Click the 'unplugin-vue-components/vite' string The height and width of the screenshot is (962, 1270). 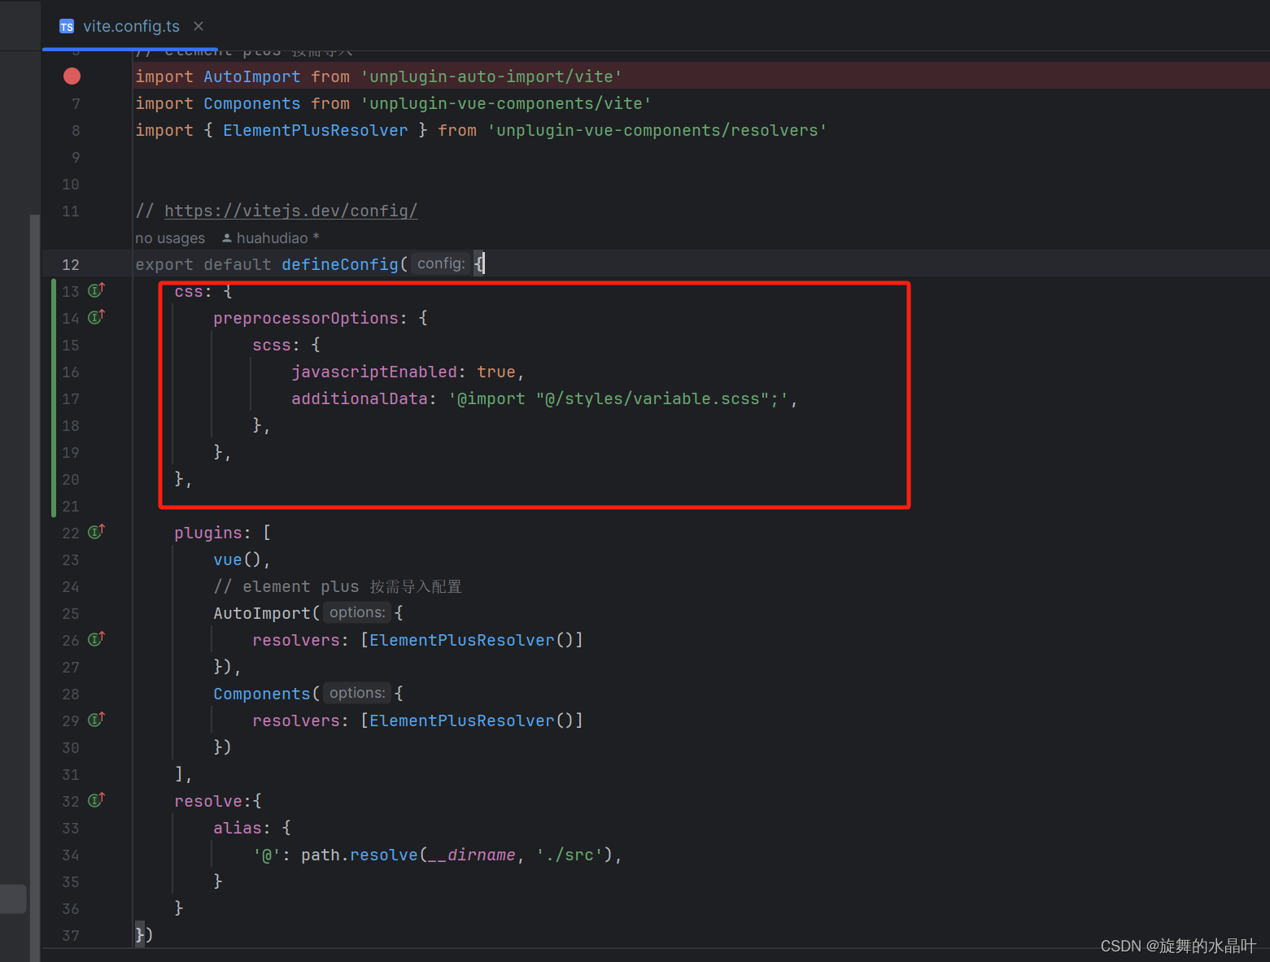(506, 103)
